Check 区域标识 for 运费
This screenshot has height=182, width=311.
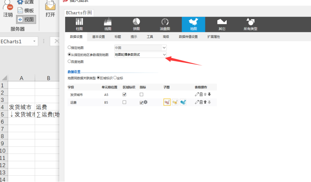[x=124, y=102]
